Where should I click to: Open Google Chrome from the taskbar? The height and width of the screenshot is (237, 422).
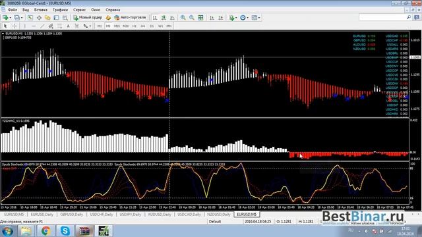pos(45,231)
